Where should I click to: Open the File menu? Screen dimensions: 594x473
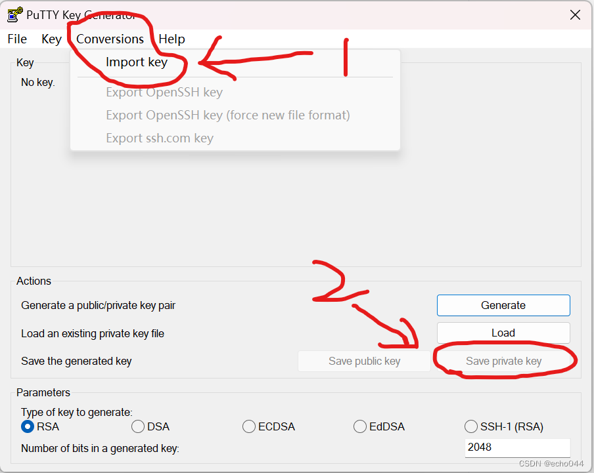pos(17,39)
